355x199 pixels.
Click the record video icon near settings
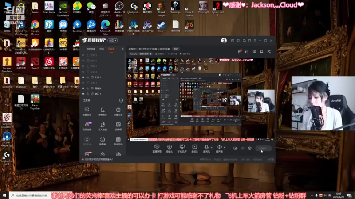click(x=236, y=148)
